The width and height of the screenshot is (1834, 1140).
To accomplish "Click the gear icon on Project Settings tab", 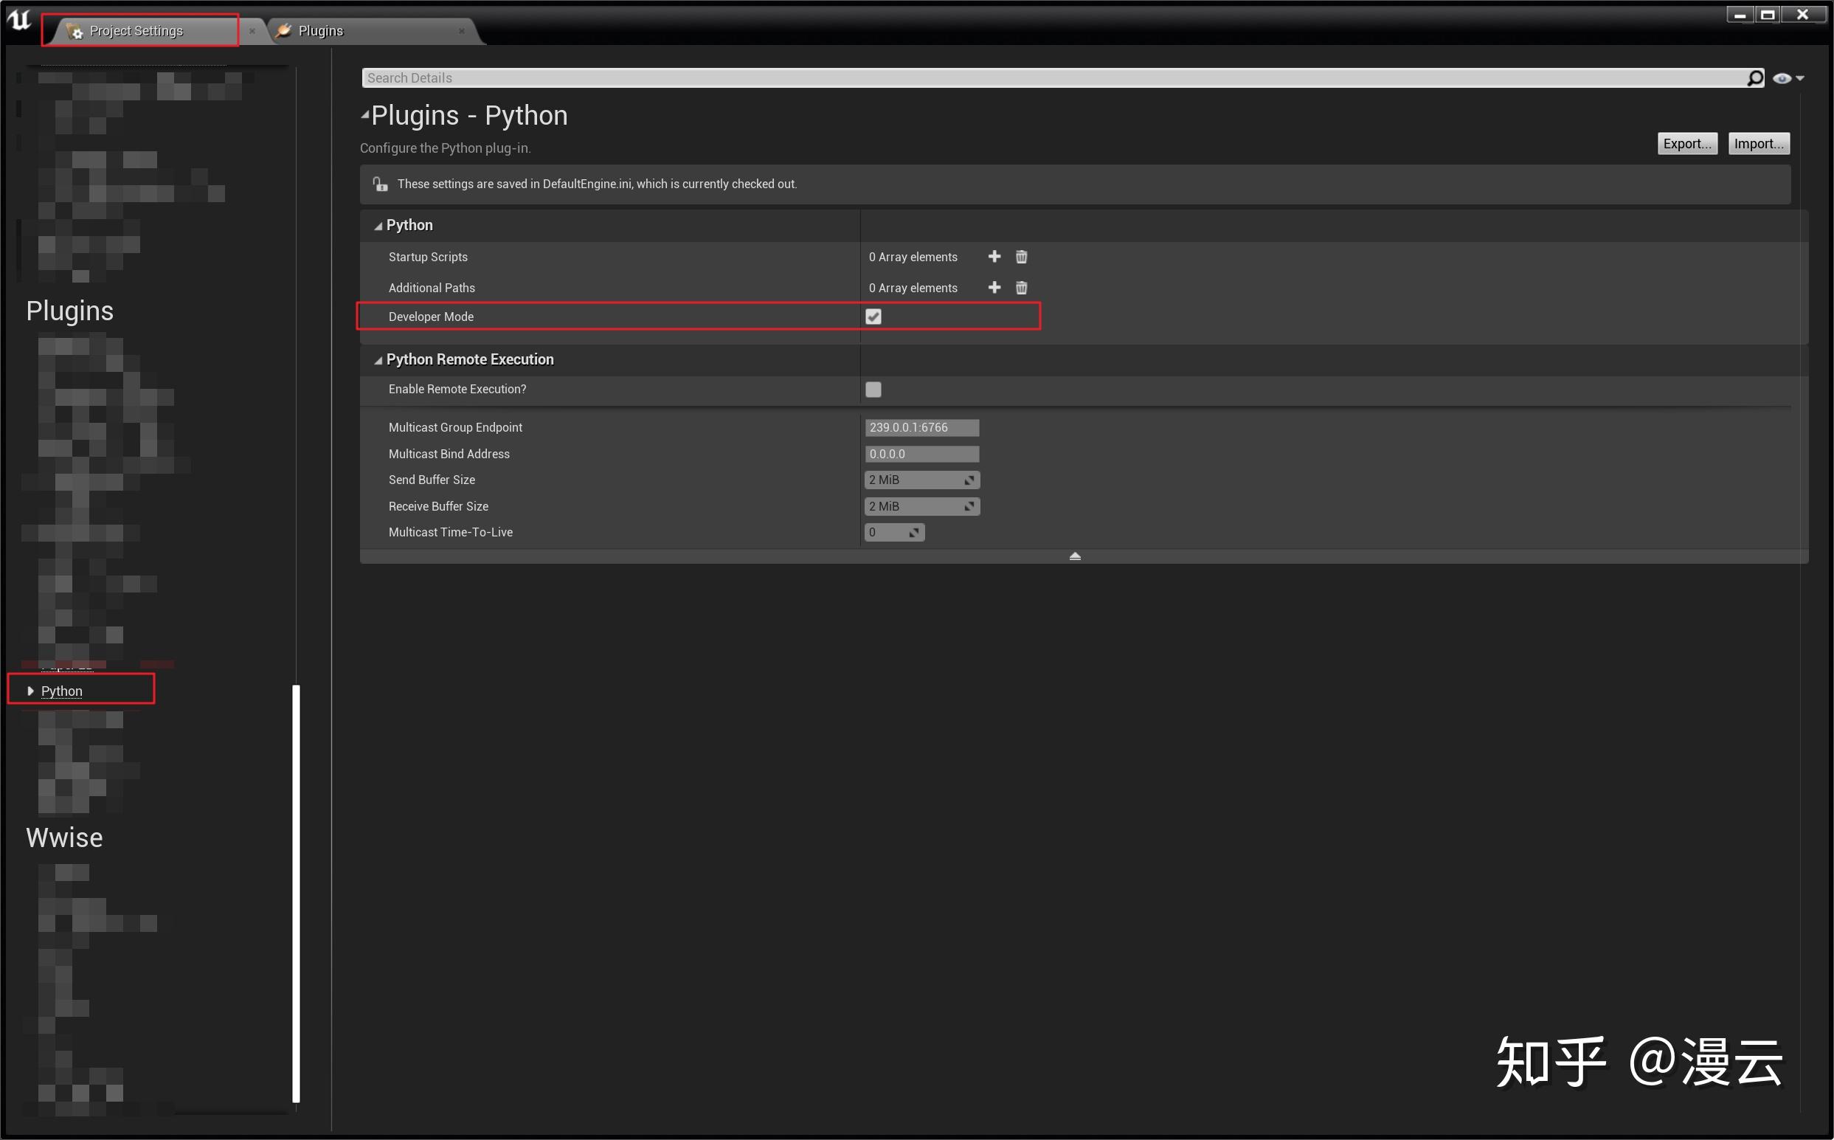I will (75, 31).
